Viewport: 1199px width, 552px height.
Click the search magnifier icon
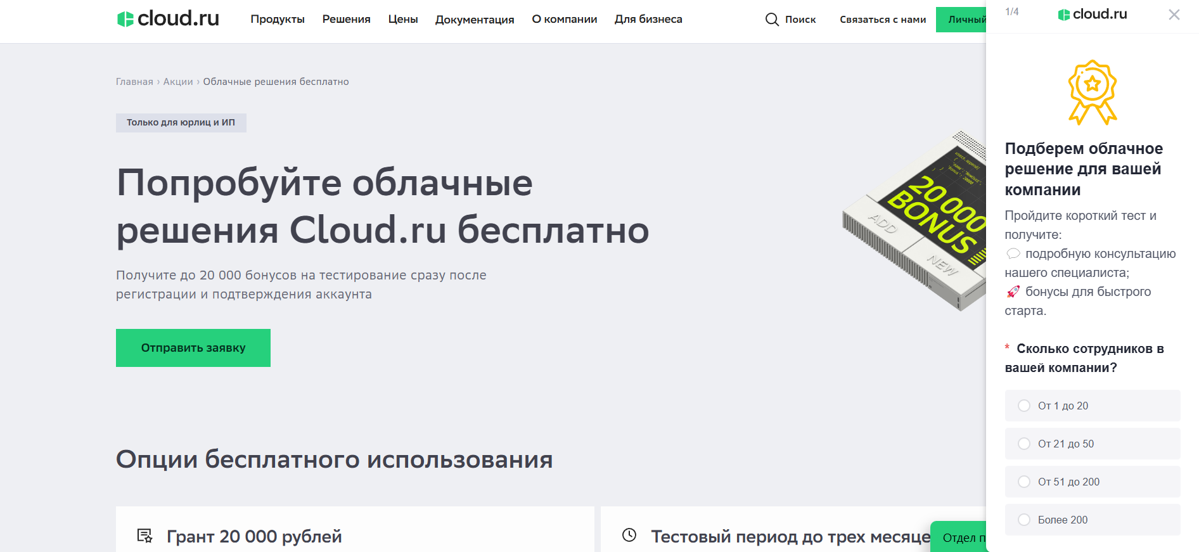[x=771, y=20]
